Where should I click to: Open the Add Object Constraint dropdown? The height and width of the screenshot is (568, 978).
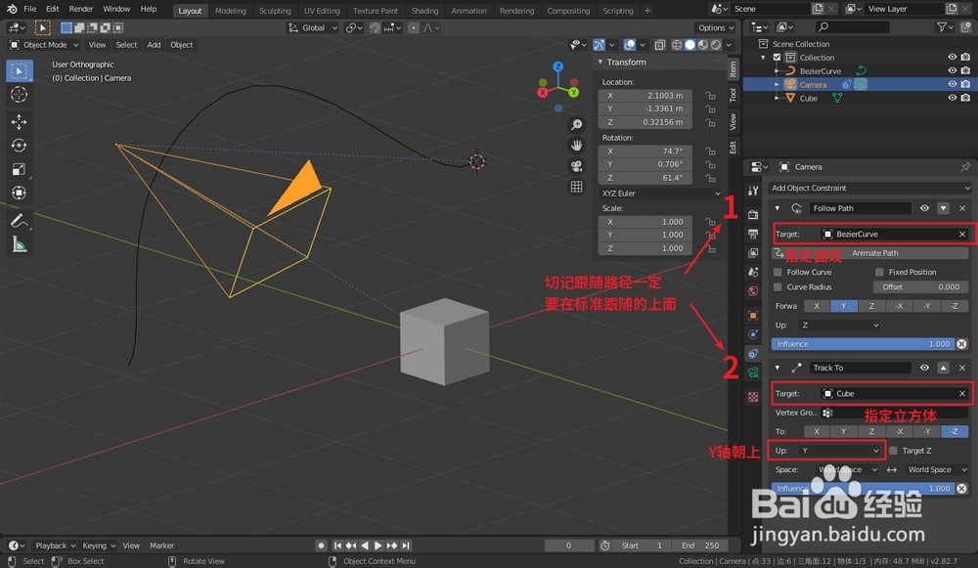tap(870, 188)
